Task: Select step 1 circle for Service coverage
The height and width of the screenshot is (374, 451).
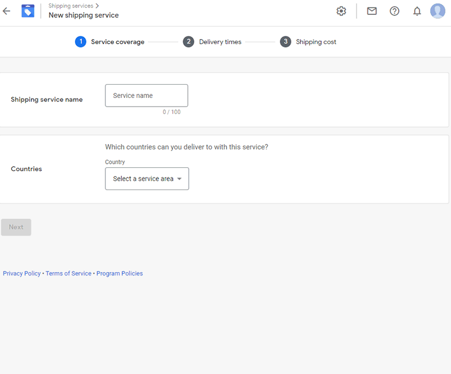Action: click(81, 42)
